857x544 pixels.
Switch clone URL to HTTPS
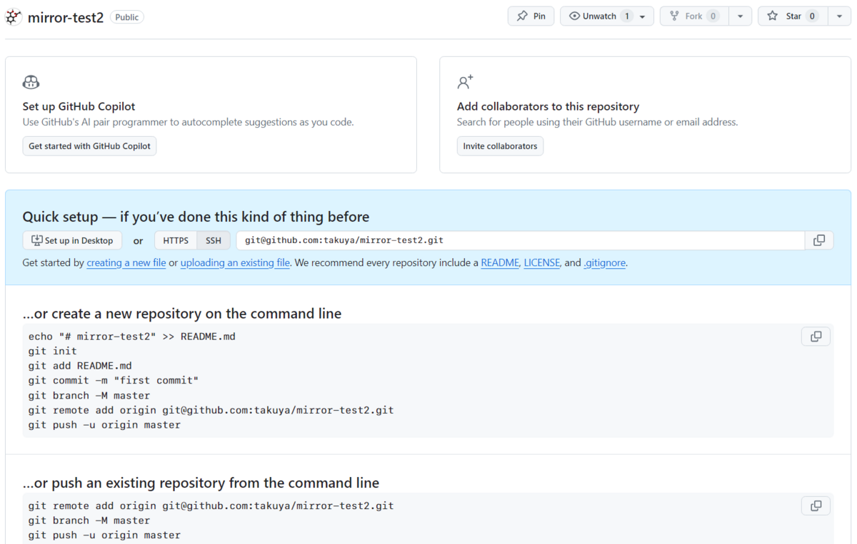click(x=176, y=241)
